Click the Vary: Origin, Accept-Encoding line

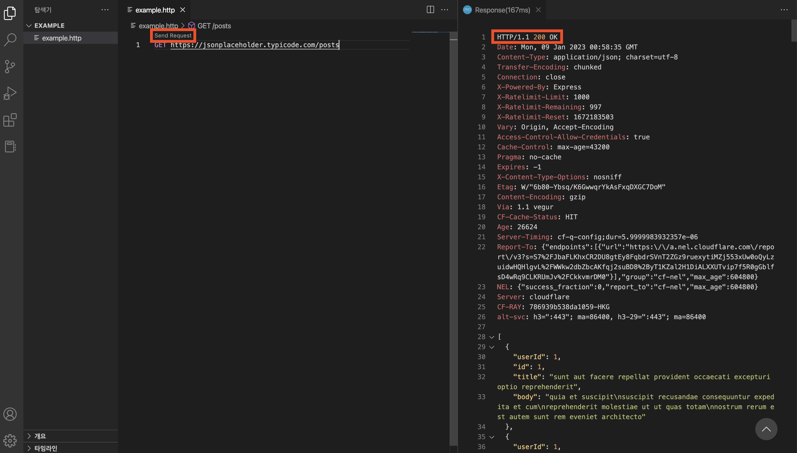[x=555, y=127]
